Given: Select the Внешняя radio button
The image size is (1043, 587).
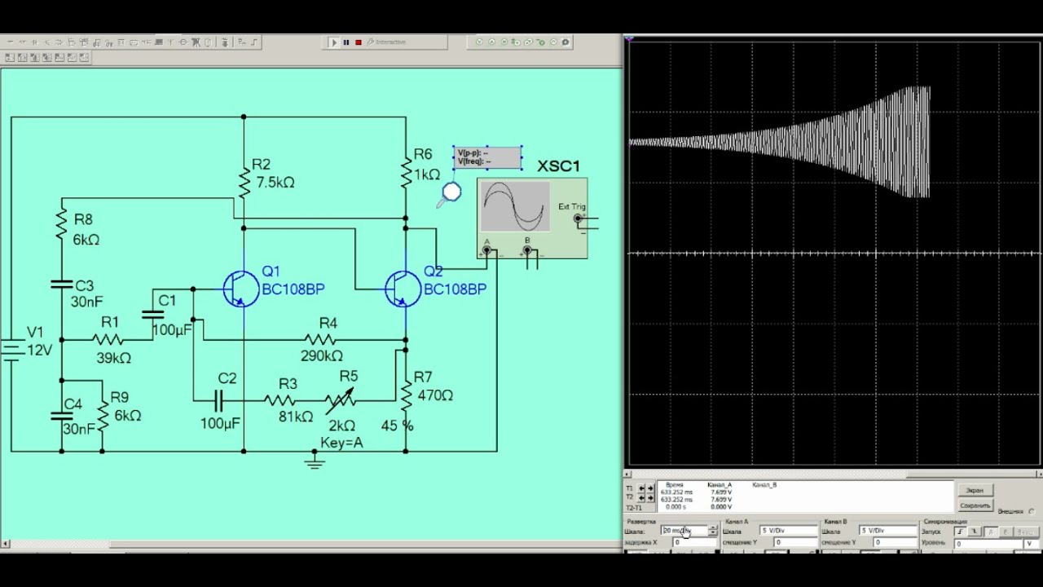Looking at the screenshot, I should coord(1031,511).
